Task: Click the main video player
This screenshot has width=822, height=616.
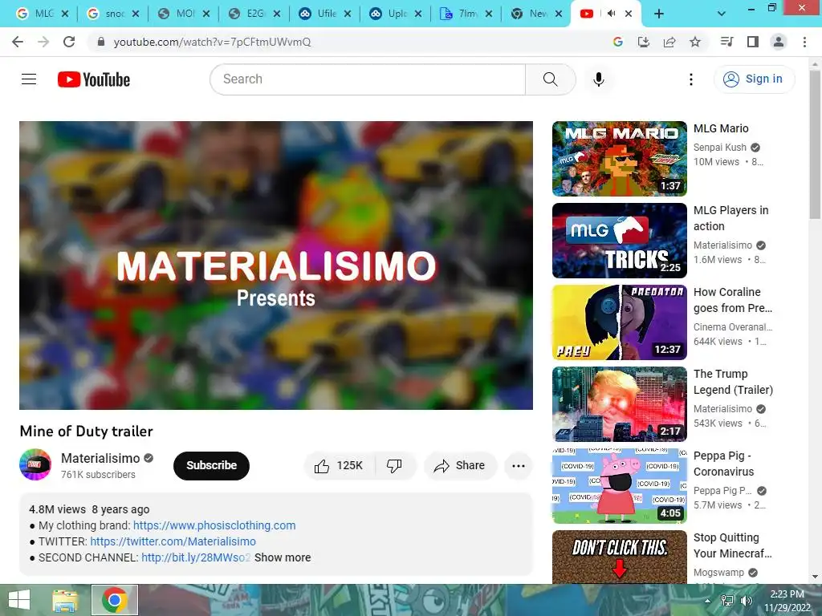Action: pos(276,265)
